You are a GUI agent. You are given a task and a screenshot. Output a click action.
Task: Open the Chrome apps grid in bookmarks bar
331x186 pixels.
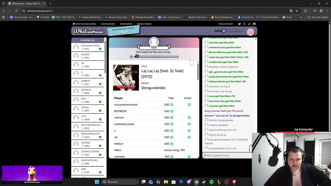click(3, 17)
